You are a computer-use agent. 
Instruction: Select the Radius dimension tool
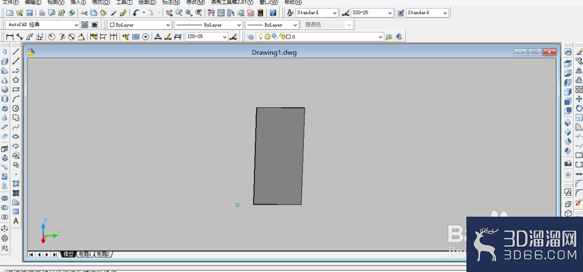(x=52, y=37)
